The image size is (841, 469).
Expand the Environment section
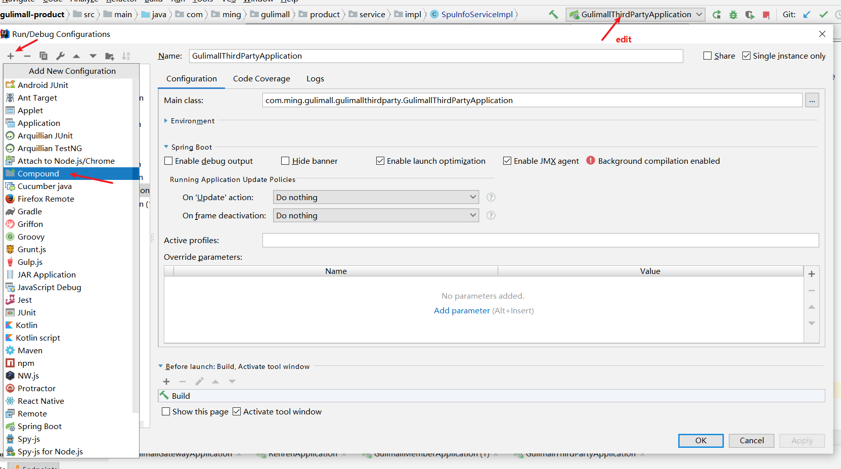click(x=166, y=121)
